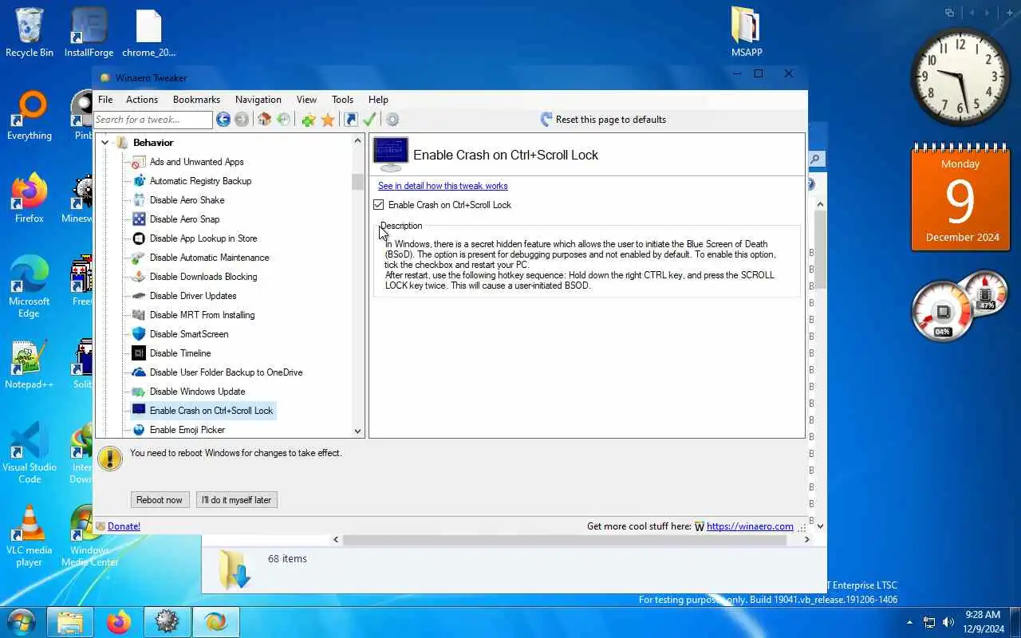The height and width of the screenshot is (638, 1021).
Task: Open bookmarks with the orange star icon
Action: tap(328, 120)
